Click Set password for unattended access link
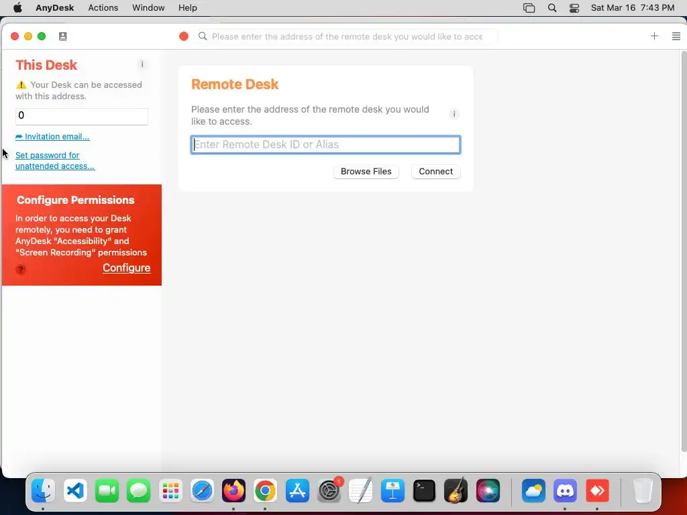The image size is (687, 515). (x=55, y=161)
